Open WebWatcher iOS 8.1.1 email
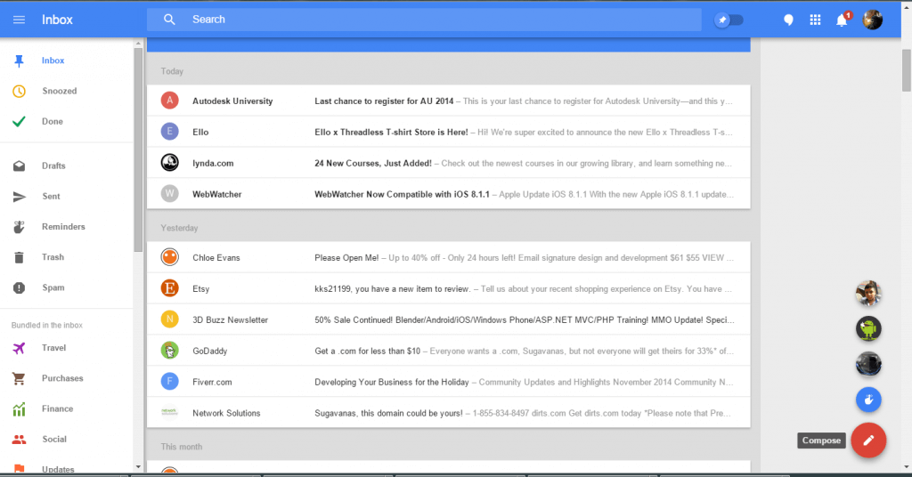Image resolution: width=912 pixels, height=477 pixels. (x=449, y=193)
